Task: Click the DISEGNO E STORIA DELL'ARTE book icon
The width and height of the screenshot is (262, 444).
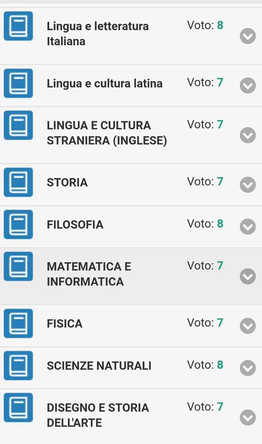Action: point(18,407)
